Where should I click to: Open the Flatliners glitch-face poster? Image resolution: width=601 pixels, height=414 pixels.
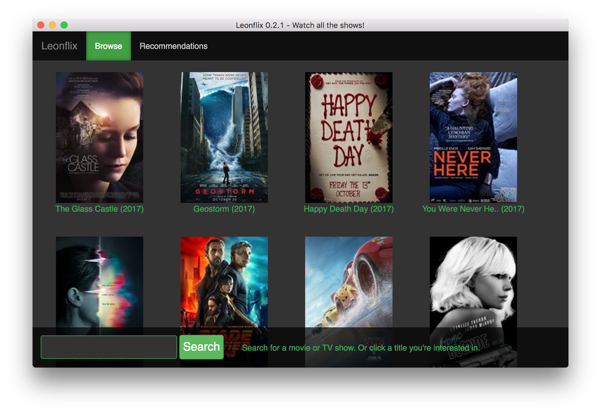click(x=100, y=282)
